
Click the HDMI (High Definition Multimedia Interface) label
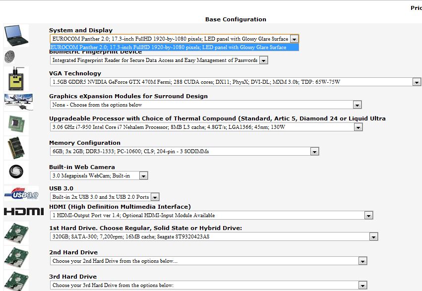120,207
